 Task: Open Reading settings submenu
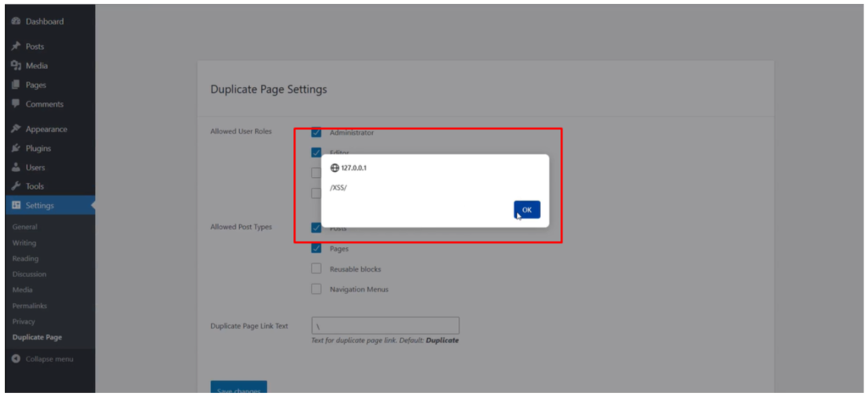[25, 259]
